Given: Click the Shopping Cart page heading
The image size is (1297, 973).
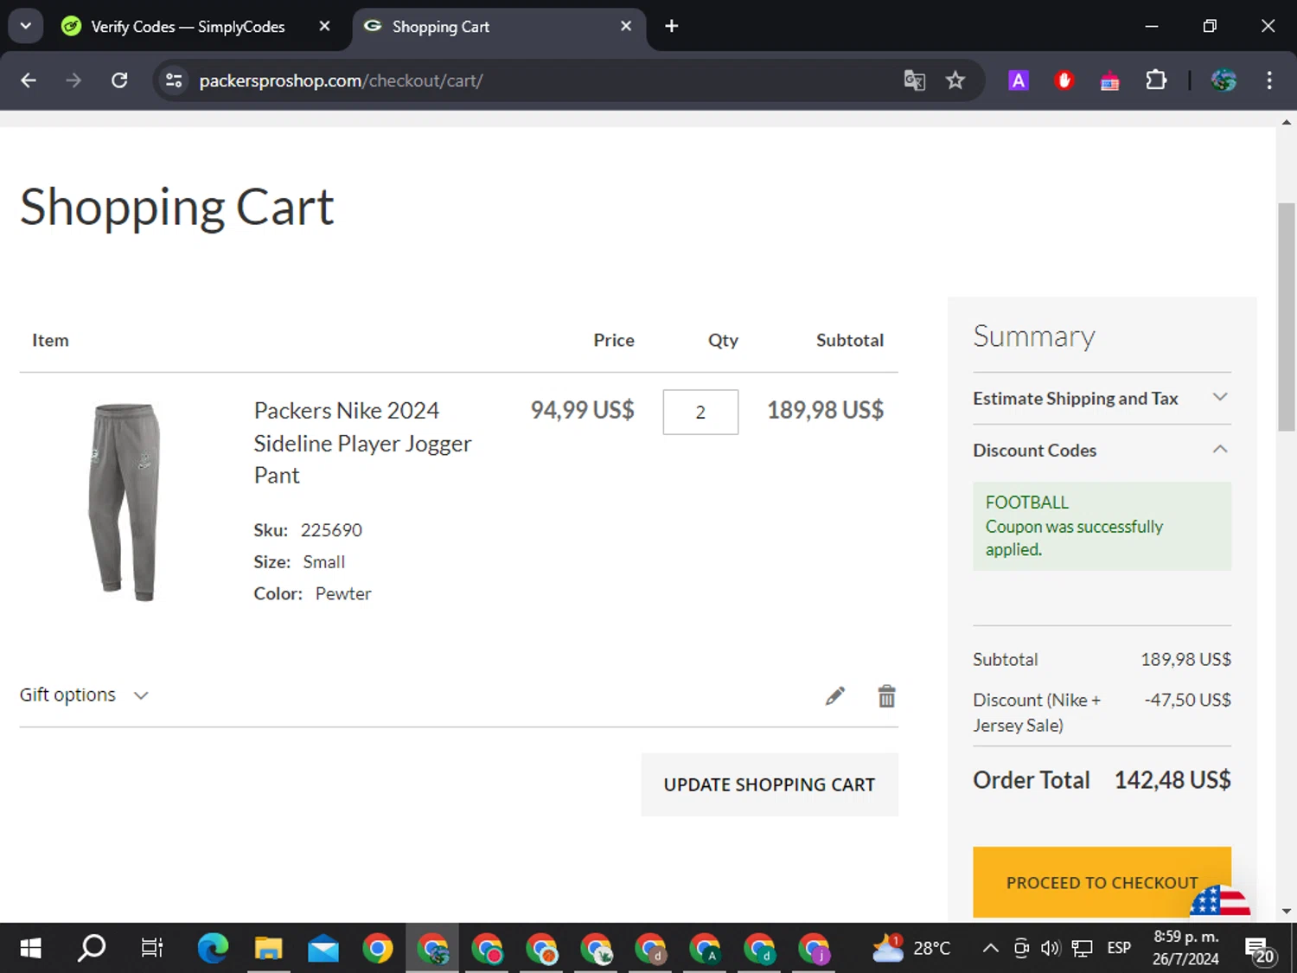Looking at the screenshot, I should tap(177, 208).
